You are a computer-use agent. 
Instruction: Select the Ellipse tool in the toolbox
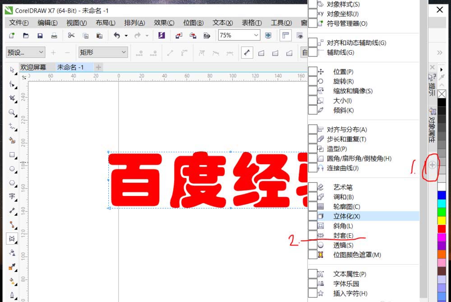coord(12,169)
